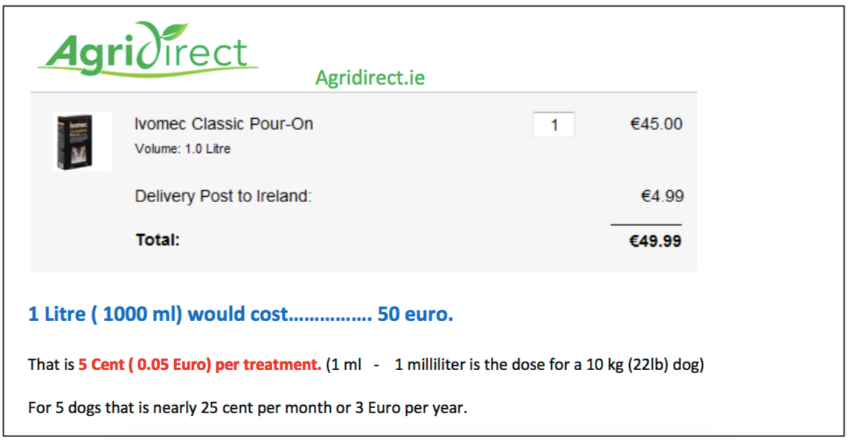Click the blue 1 Litre would cost heading
Viewport: 850px width, 440px height.
coord(241,315)
